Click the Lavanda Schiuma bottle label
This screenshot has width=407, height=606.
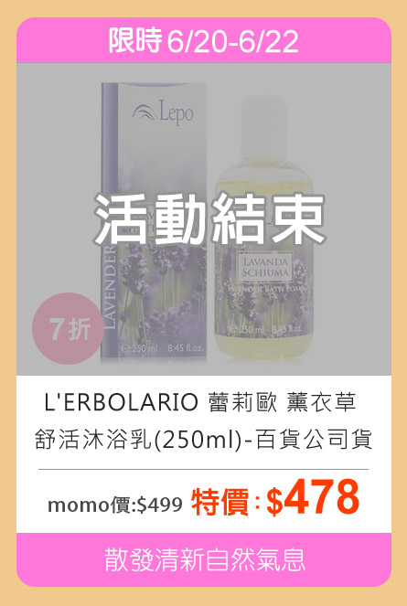(x=265, y=267)
